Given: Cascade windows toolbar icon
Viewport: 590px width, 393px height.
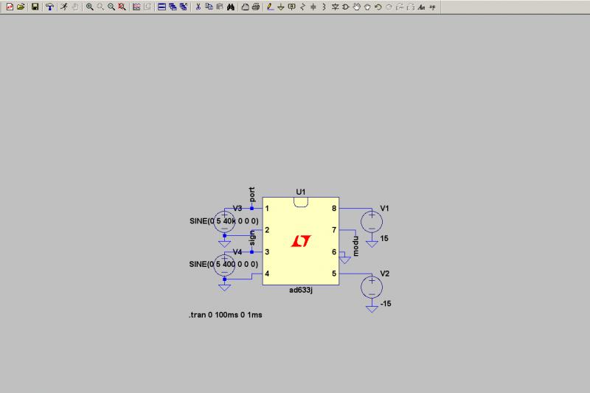Looking at the screenshot, I should coord(173,7).
